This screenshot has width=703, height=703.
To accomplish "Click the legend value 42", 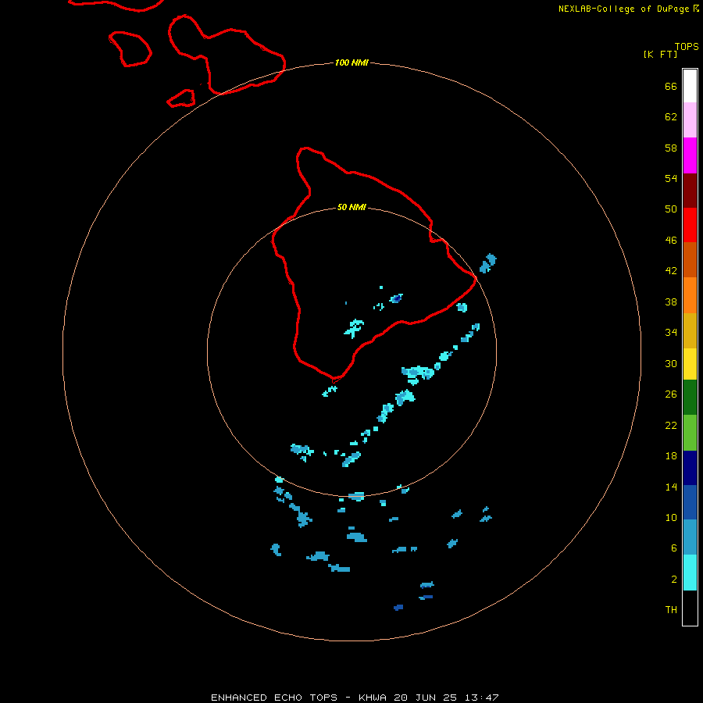I will (671, 270).
